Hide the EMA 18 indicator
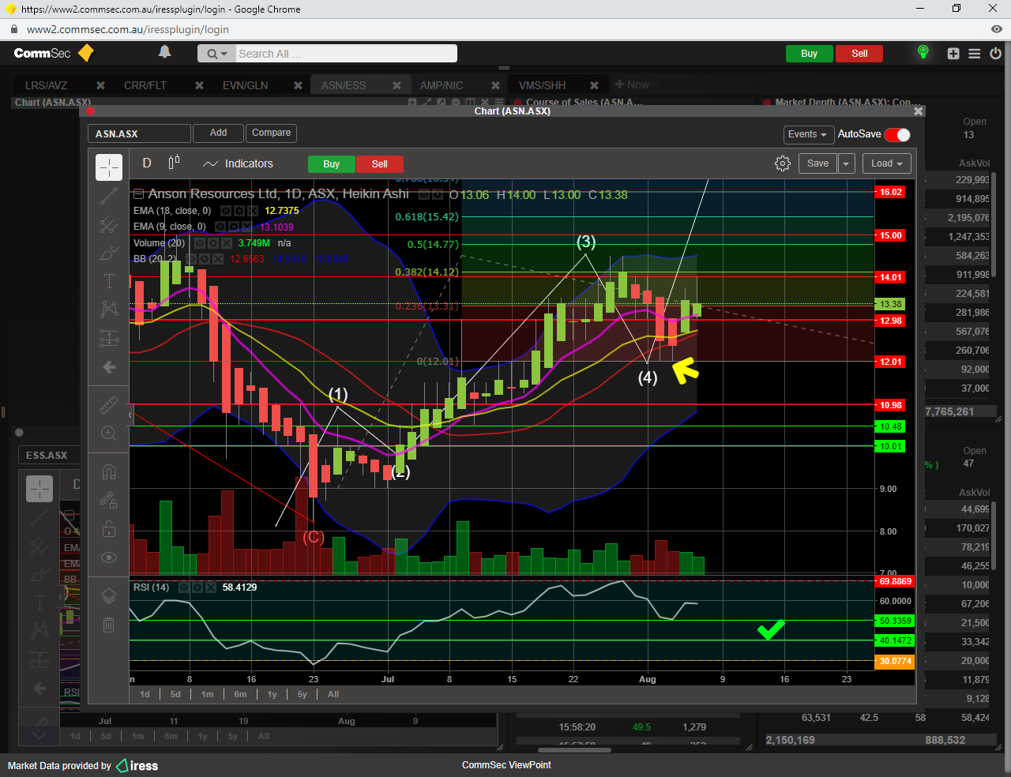 click(225, 211)
